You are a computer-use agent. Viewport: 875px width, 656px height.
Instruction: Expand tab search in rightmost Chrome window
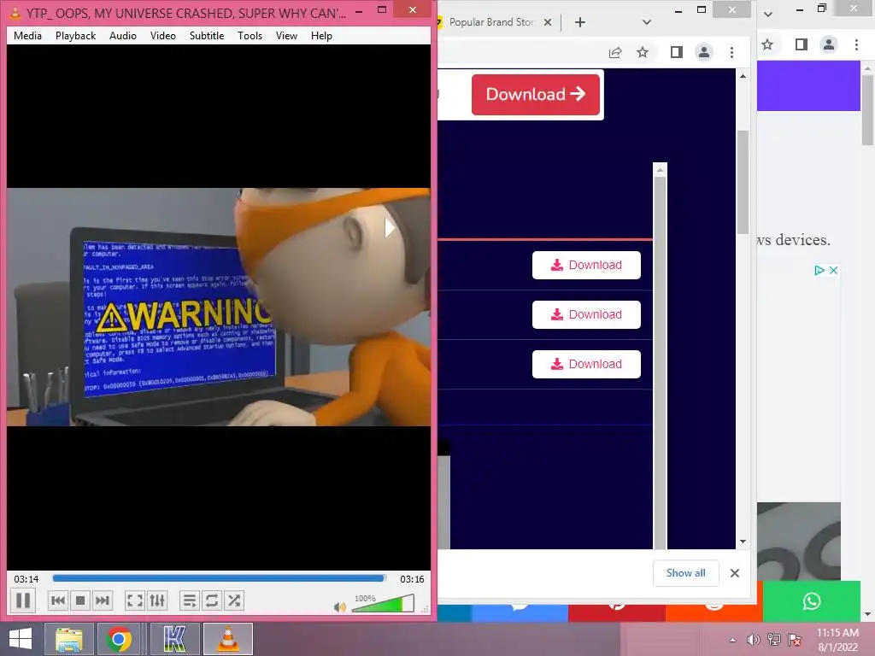tap(768, 14)
